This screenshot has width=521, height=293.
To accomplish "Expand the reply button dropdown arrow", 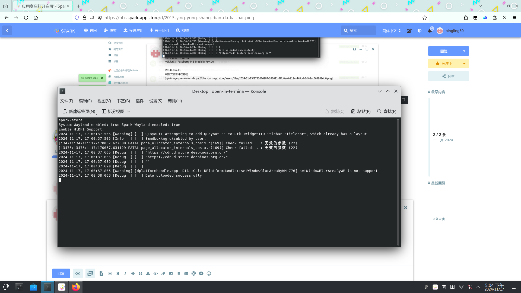I will click(464, 51).
